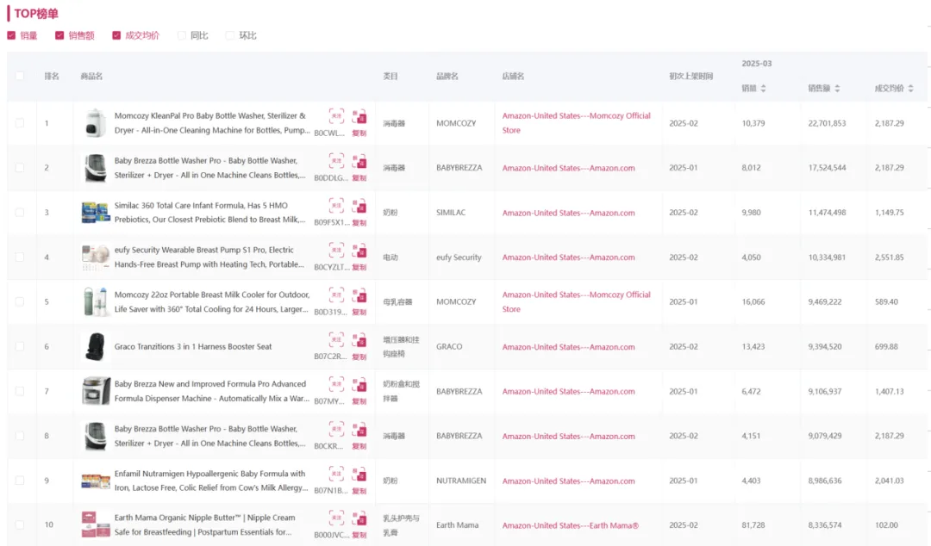Click the pink tag icon beside eufy breast pump
The height and width of the screenshot is (546, 931).
(x=359, y=250)
